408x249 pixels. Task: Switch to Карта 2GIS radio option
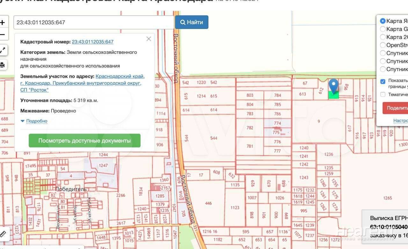tap(383, 37)
